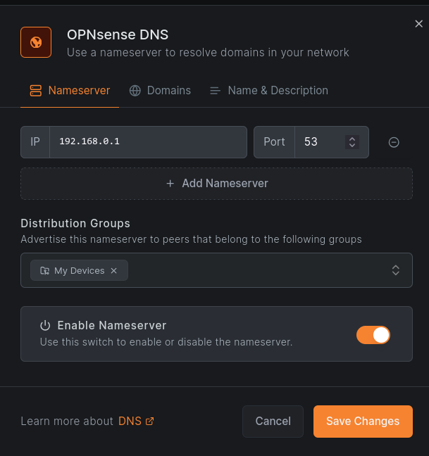Toggle the Enable Nameserver switch
Screen dimensions: 429x456
(373, 335)
